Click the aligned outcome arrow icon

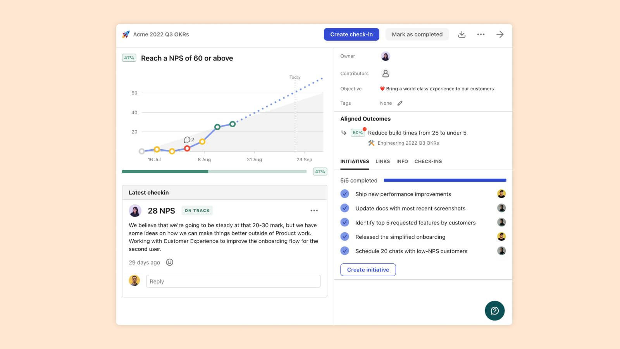(x=344, y=133)
